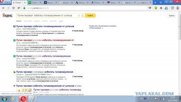Screen dimensions: 181x102
Task: Go back to previous page
Action: click(x=3, y=8)
